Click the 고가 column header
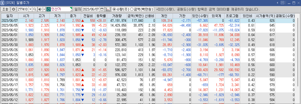Image resolution: width=301 pixels, height=104 pixels. [x=42, y=16]
